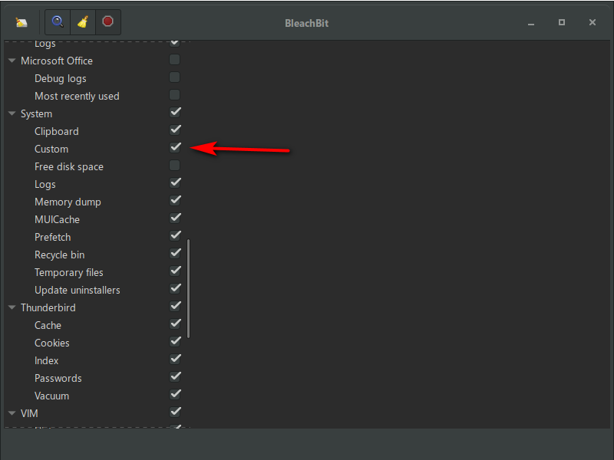Collapse the Thunderbird group
Viewport: 614px width, 460px height.
[12, 307]
